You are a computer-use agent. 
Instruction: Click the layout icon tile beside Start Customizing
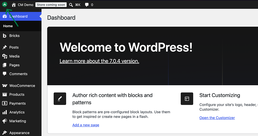click(x=187, y=99)
